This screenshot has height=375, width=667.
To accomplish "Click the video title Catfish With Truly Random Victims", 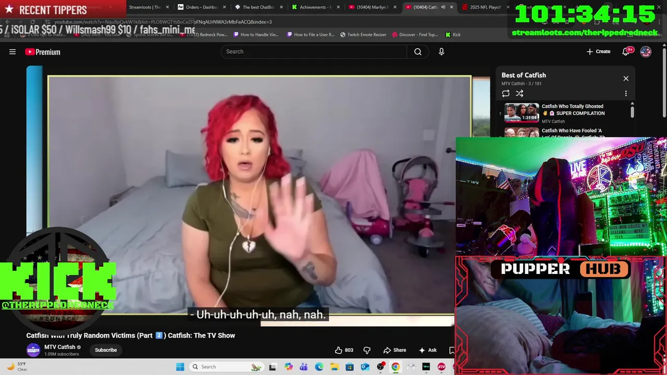I will 131,335.
